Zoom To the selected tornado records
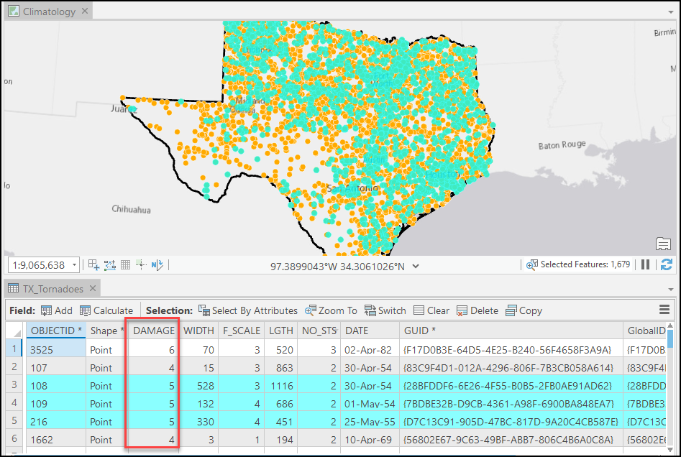This screenshot has height=457, width=681. tap(330, 310)
